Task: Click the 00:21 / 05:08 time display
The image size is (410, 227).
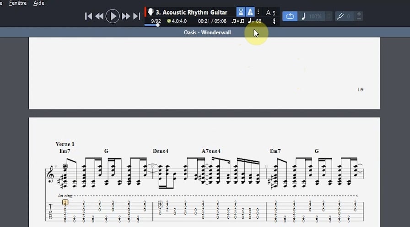Action: pos(212,21)
